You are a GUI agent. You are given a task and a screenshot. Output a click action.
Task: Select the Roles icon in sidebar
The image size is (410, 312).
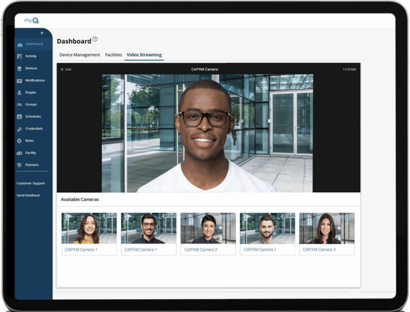pyautogui.click(x=19, y=141)
